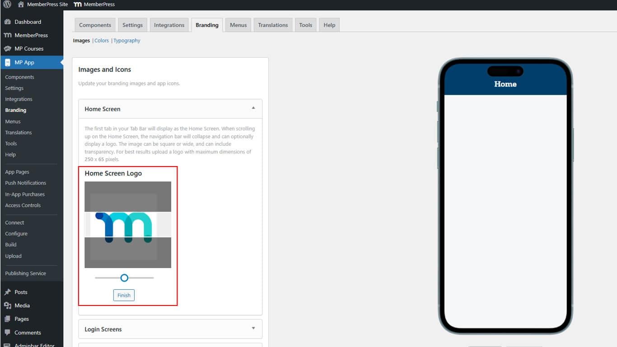Click the Finish button under logo
This screenshot has width=617, height=347.
(124, 295)
